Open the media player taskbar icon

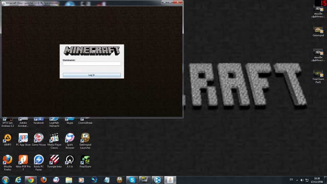(x=81, y=180)
